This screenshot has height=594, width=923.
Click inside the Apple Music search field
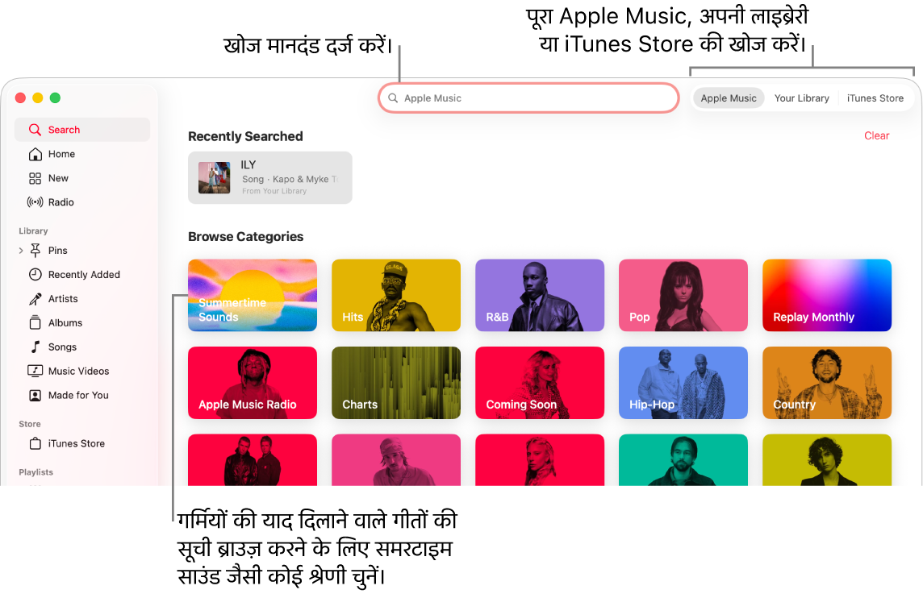528,98
